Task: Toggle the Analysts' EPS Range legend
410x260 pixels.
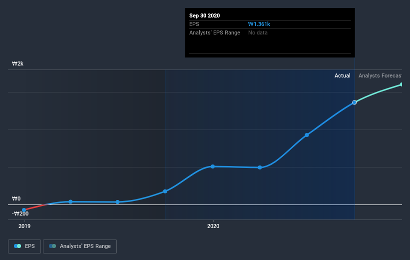Action: 80,246
